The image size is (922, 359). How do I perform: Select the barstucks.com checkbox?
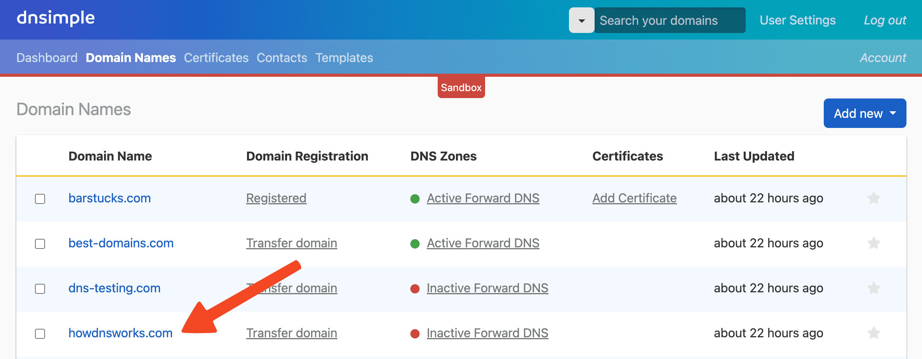coord(40,199)
